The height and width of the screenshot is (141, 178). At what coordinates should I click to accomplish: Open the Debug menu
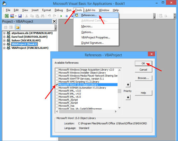(x=59, y=10)
